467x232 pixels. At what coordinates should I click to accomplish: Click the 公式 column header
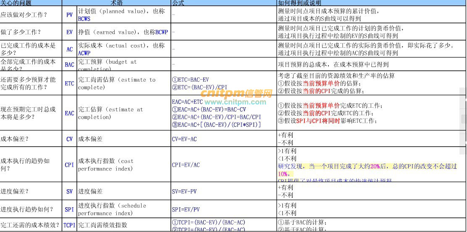(177, 3)
